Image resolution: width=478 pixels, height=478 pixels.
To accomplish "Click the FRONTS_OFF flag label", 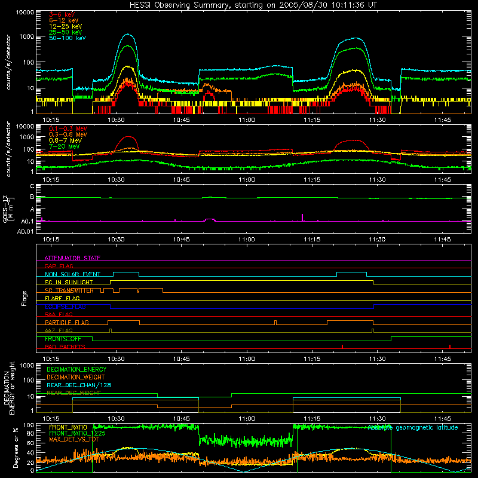I will click(x=63, y=339).
